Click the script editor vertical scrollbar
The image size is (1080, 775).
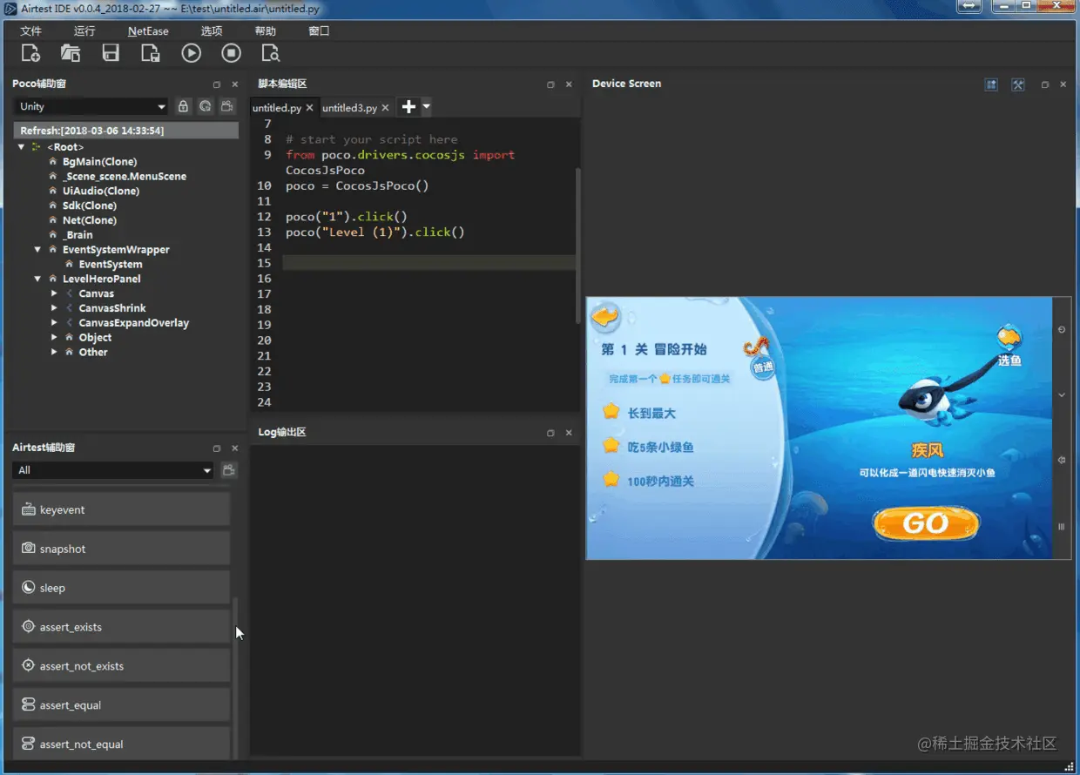coord(577,246)
